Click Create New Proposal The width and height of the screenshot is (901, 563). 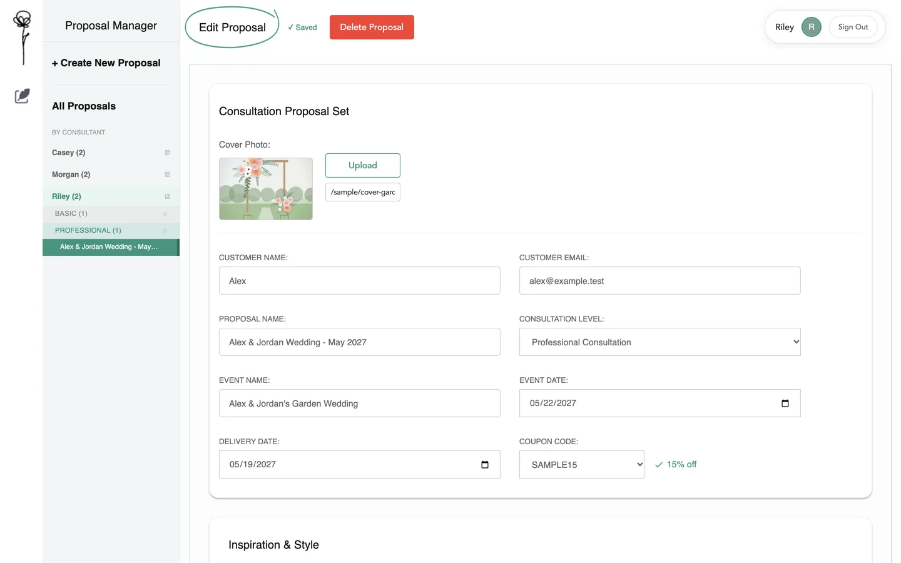pos(106,63)
